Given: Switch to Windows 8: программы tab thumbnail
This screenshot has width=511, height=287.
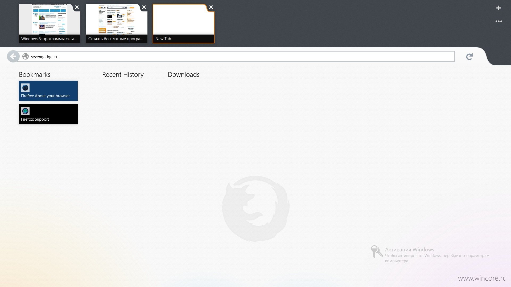Looking at the screenshot, I should click(50, 23).
